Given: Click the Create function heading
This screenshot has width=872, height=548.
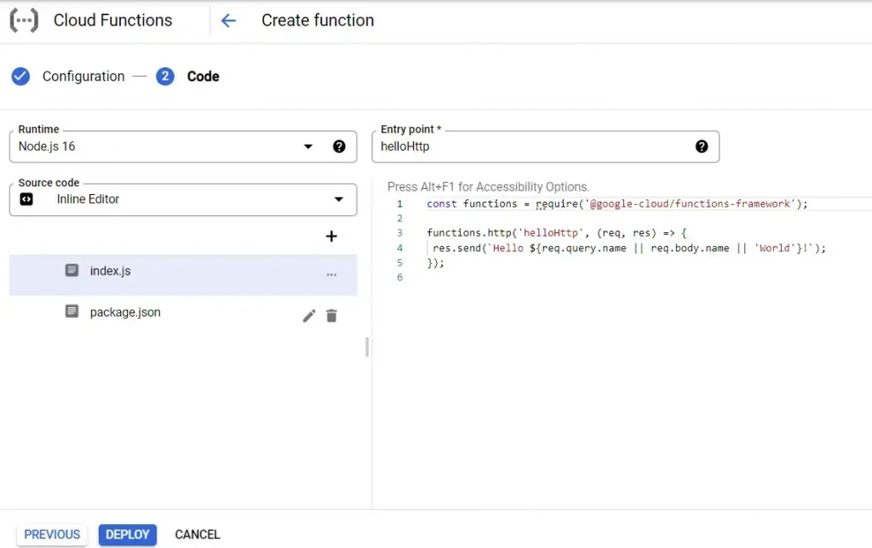Looking at the screenshot, I should pos(318,20).
